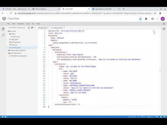Expand the folder below service.yaml
Screen dimensions: 167x125
[16, 50]
